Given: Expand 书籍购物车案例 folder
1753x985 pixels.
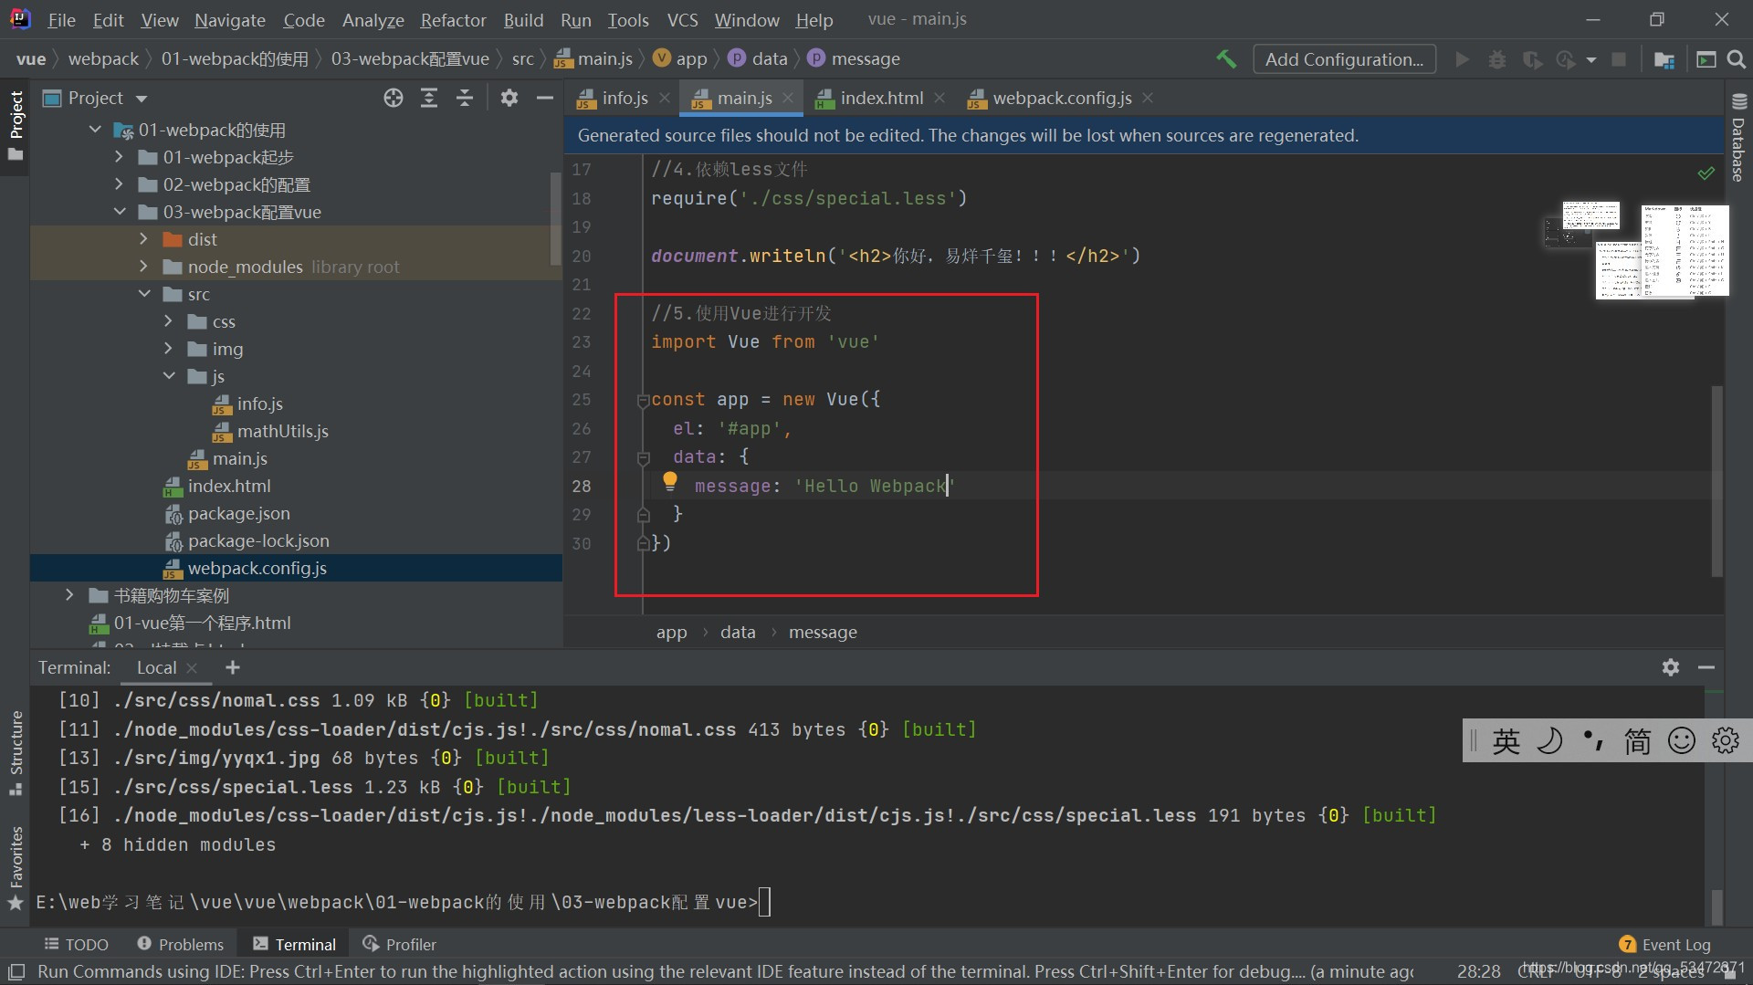Looking at the screenshot, I should pos(69,595).
